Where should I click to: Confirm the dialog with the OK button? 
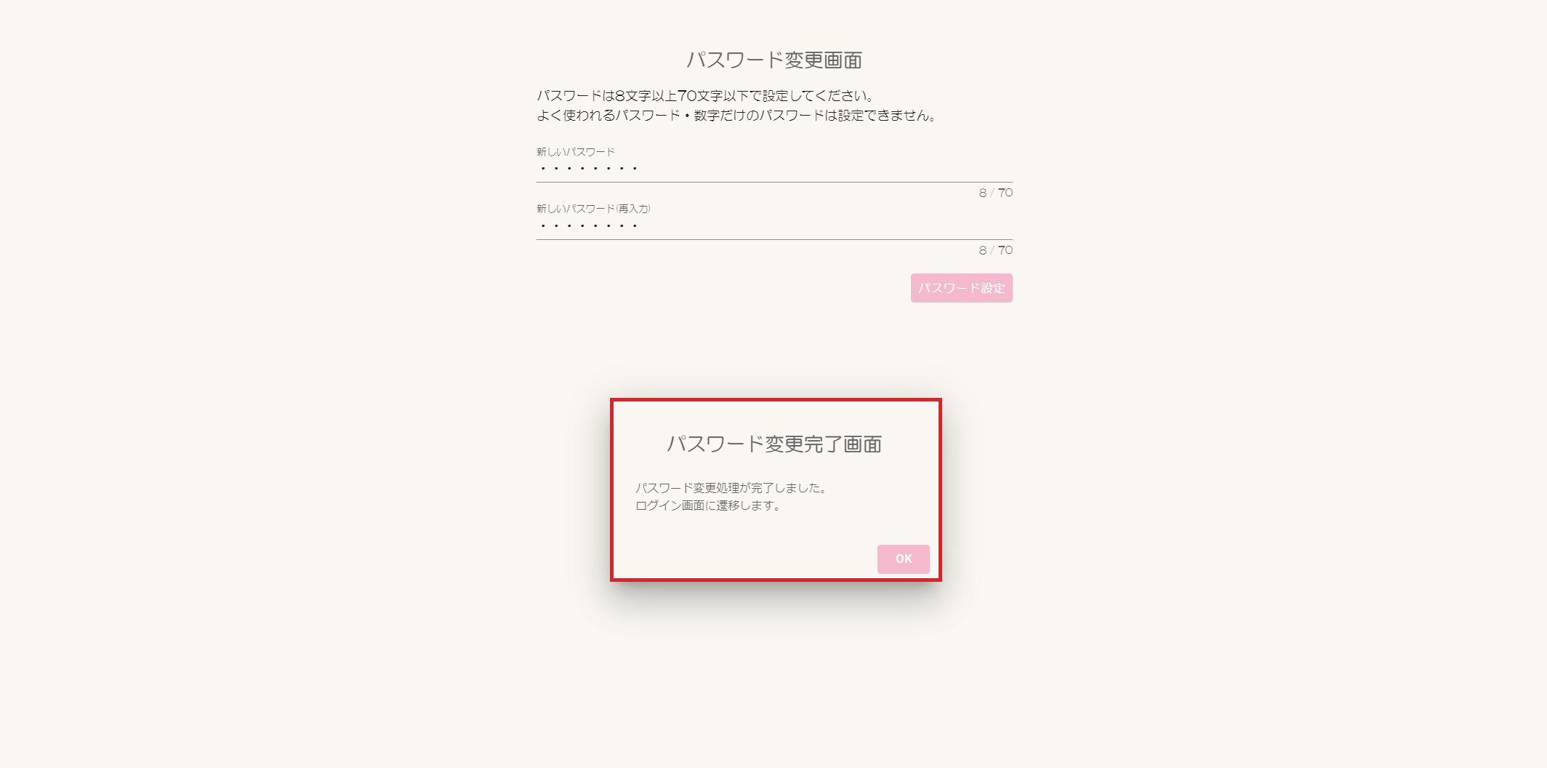tap(903, 559)
